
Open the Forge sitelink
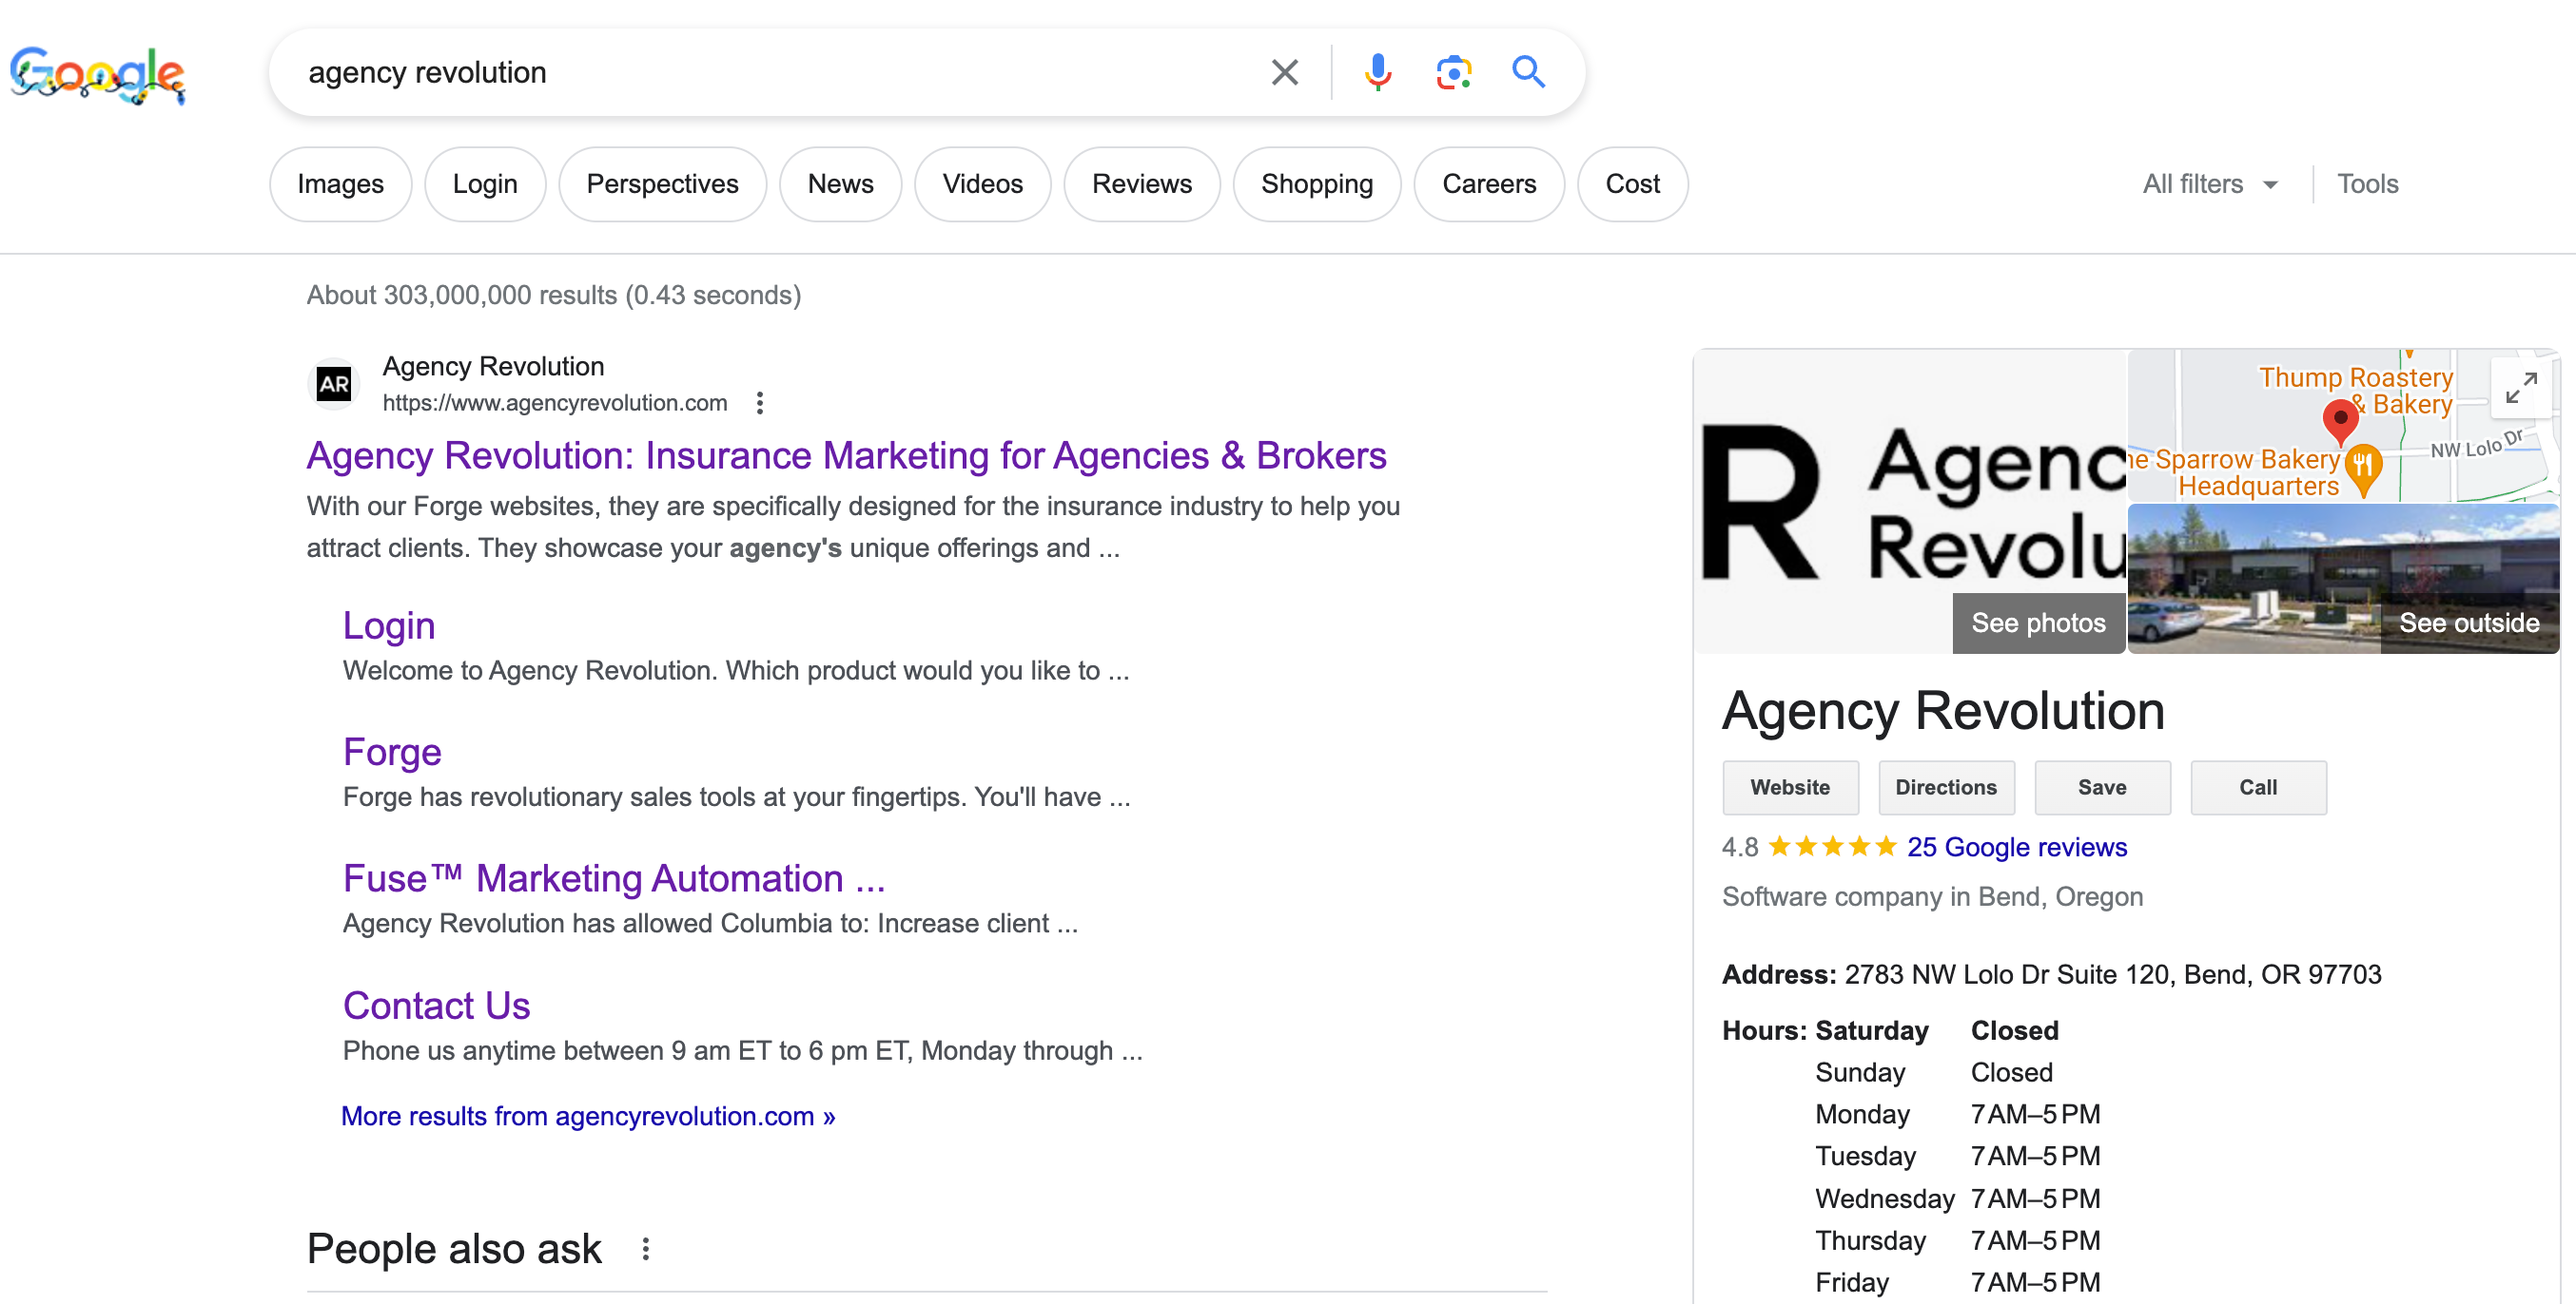pos(392,752)
